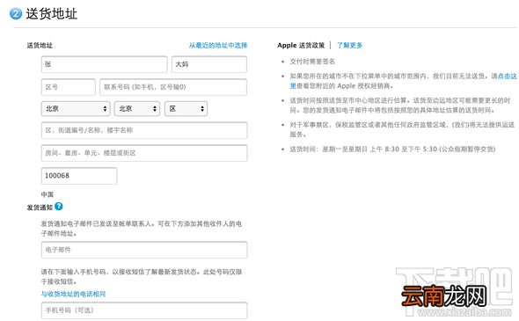
Task: Click the Apple 送货政策 heading
Action: pos(301,46)
